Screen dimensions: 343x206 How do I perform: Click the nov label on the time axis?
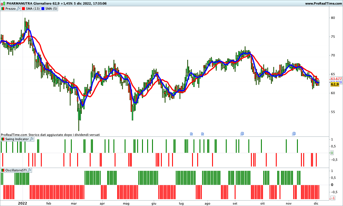pos(289,203)
